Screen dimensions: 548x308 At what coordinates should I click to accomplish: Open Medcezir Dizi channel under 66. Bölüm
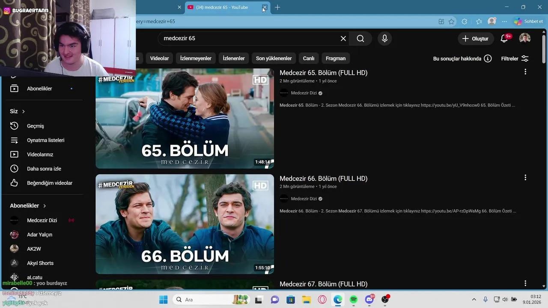(x=304, y=198)
